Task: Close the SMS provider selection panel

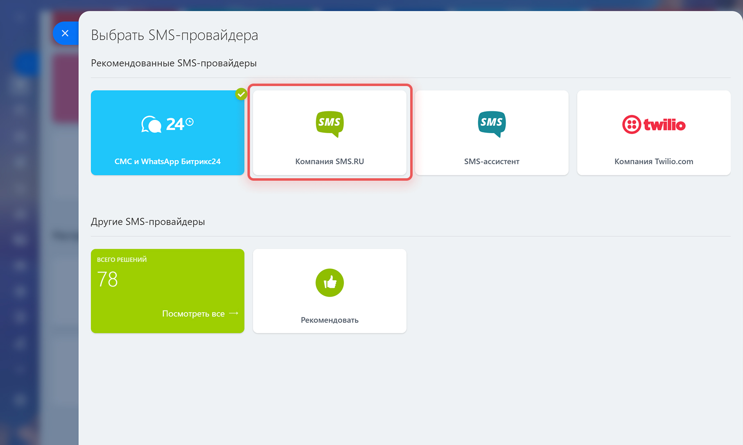Action: coord(65,33)
